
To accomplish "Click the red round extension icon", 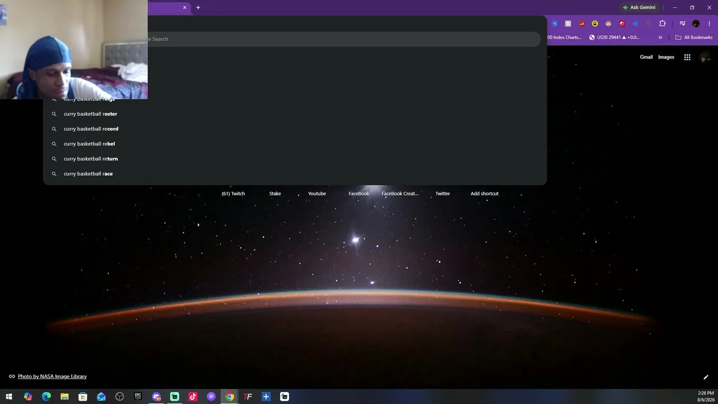I will (x=622, y=24).
